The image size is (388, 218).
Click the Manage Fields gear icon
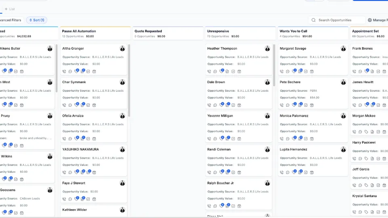370,20
